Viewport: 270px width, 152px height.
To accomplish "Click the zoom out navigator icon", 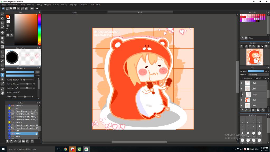I will coord(254,46).
